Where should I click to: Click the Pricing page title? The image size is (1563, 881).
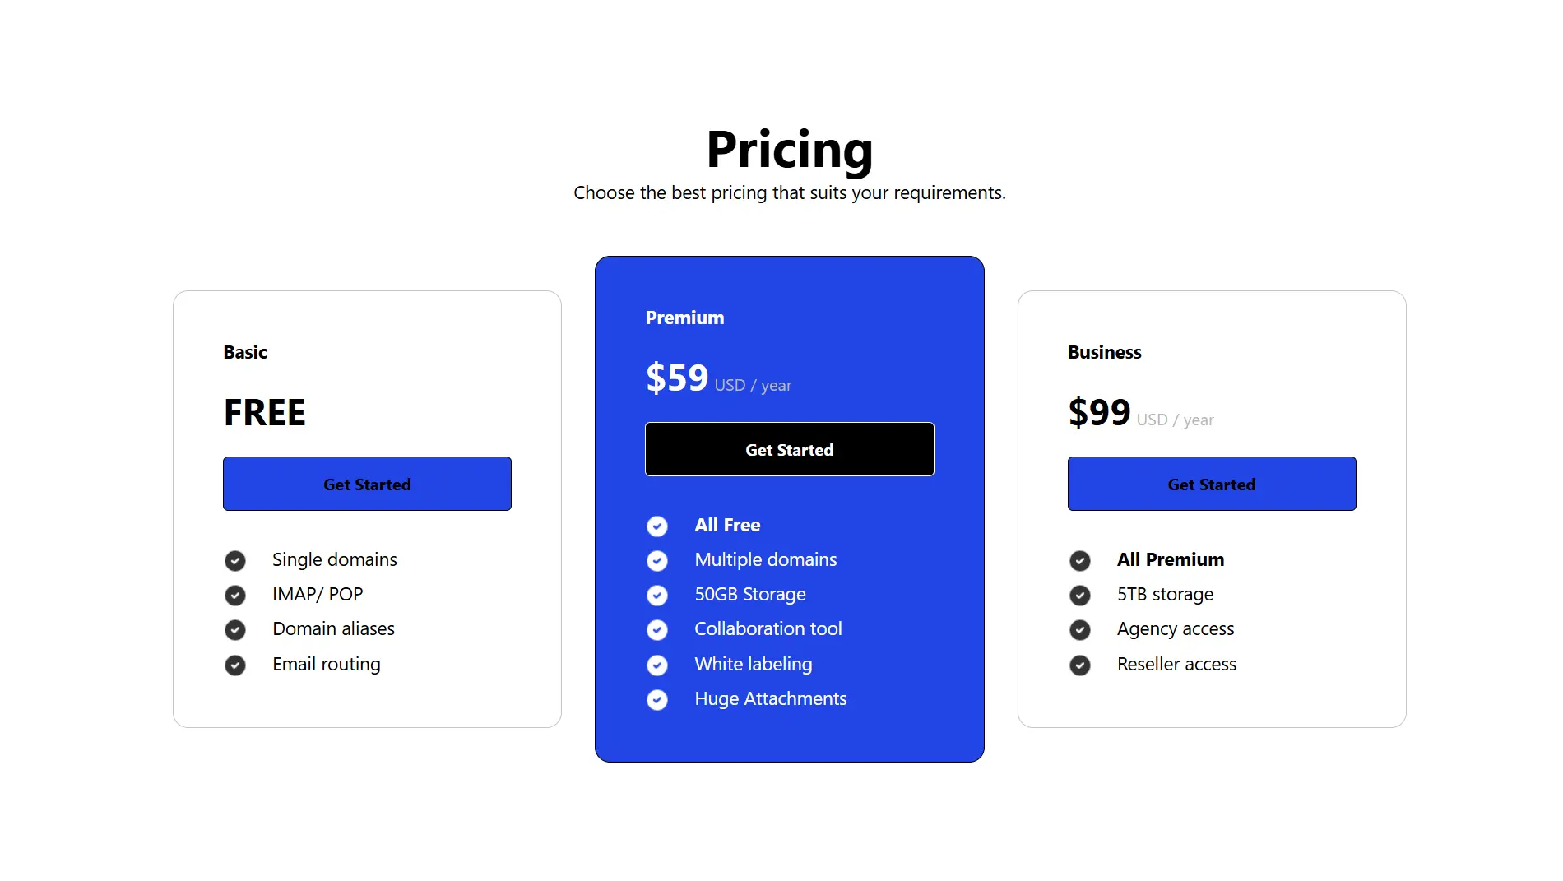coord(789,150)
